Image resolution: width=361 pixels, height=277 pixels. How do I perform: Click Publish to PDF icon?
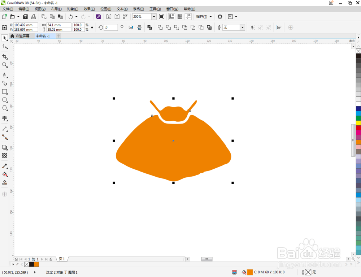point(125,17)
